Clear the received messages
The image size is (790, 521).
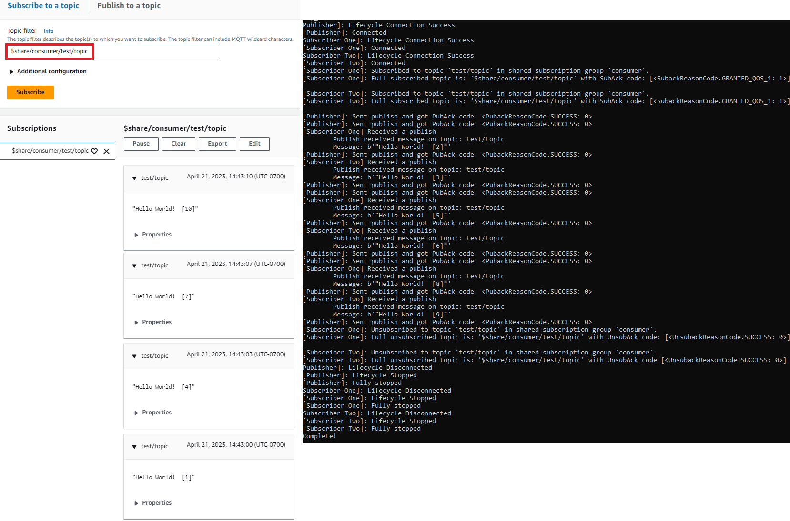pos(179,144)
